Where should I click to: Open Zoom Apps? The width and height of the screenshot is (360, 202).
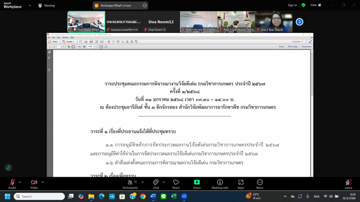coord(241,184)
